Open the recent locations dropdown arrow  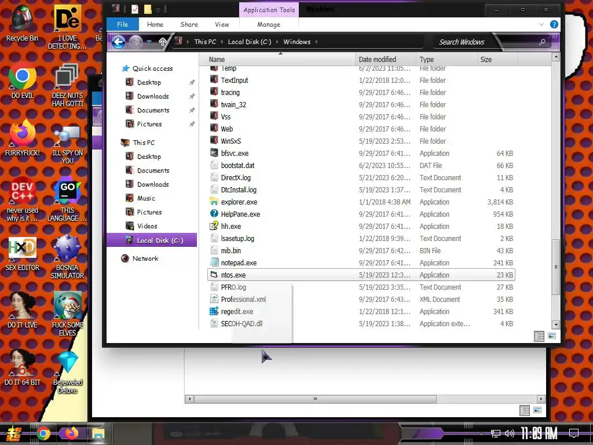(x=149, y=42)
